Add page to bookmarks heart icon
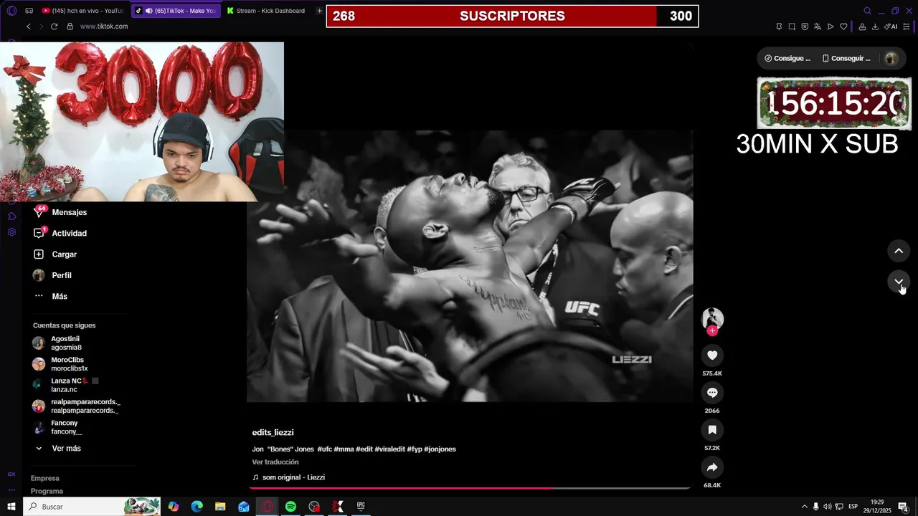The image size is (918, 516). pos(843,27)
